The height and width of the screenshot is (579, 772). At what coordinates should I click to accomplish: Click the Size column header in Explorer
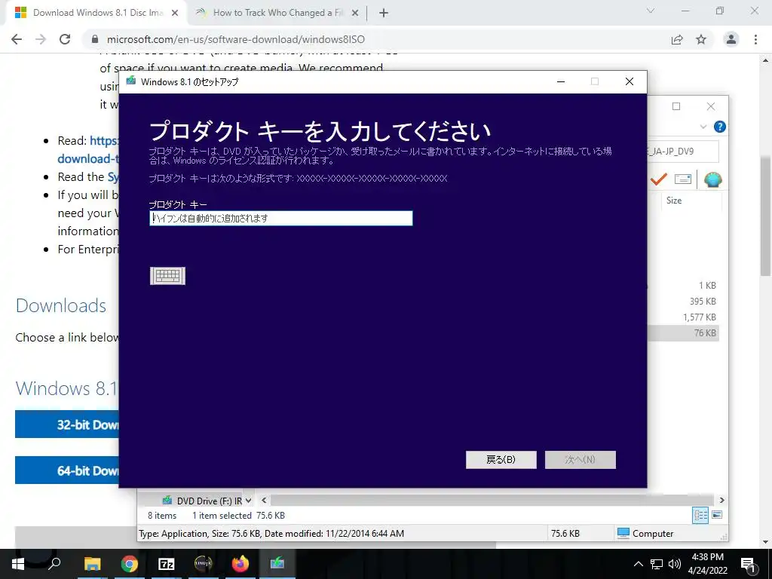point(674,201)
